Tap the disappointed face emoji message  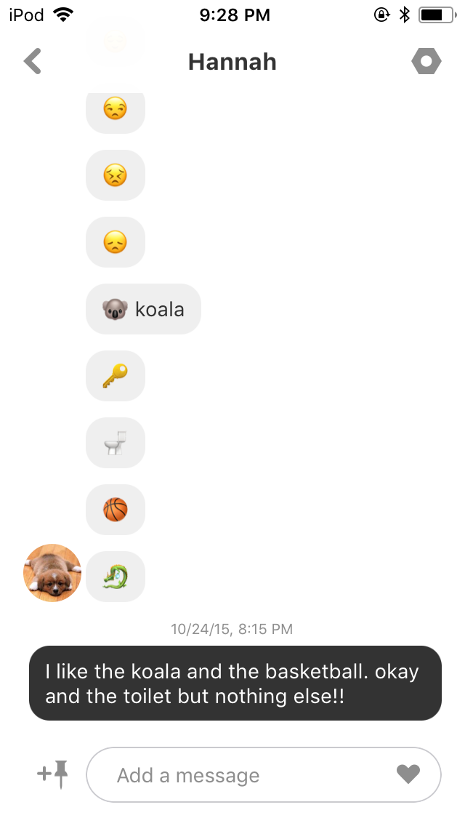[116, 242]
